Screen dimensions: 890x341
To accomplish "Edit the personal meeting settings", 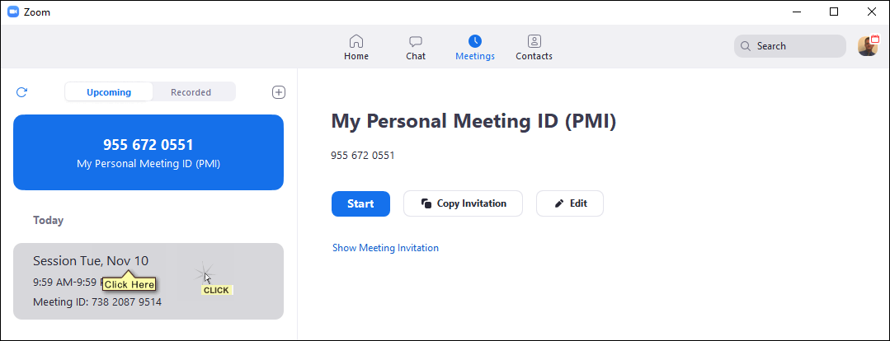I will [x=570, y=203].
